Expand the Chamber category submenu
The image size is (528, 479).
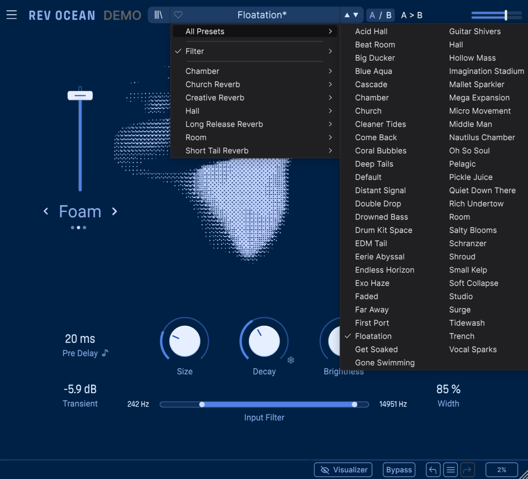click(254, 71)
